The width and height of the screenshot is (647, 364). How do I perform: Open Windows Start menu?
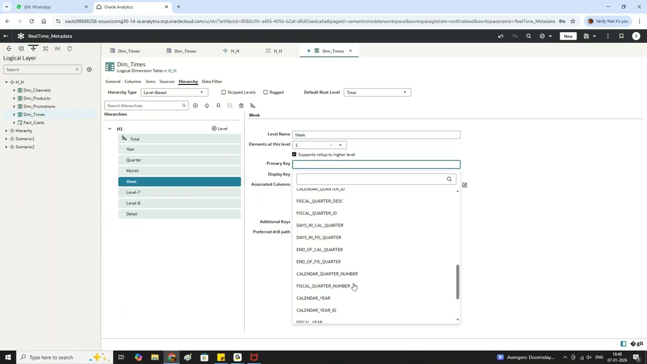pyautogui.click(x=8, y=357)
